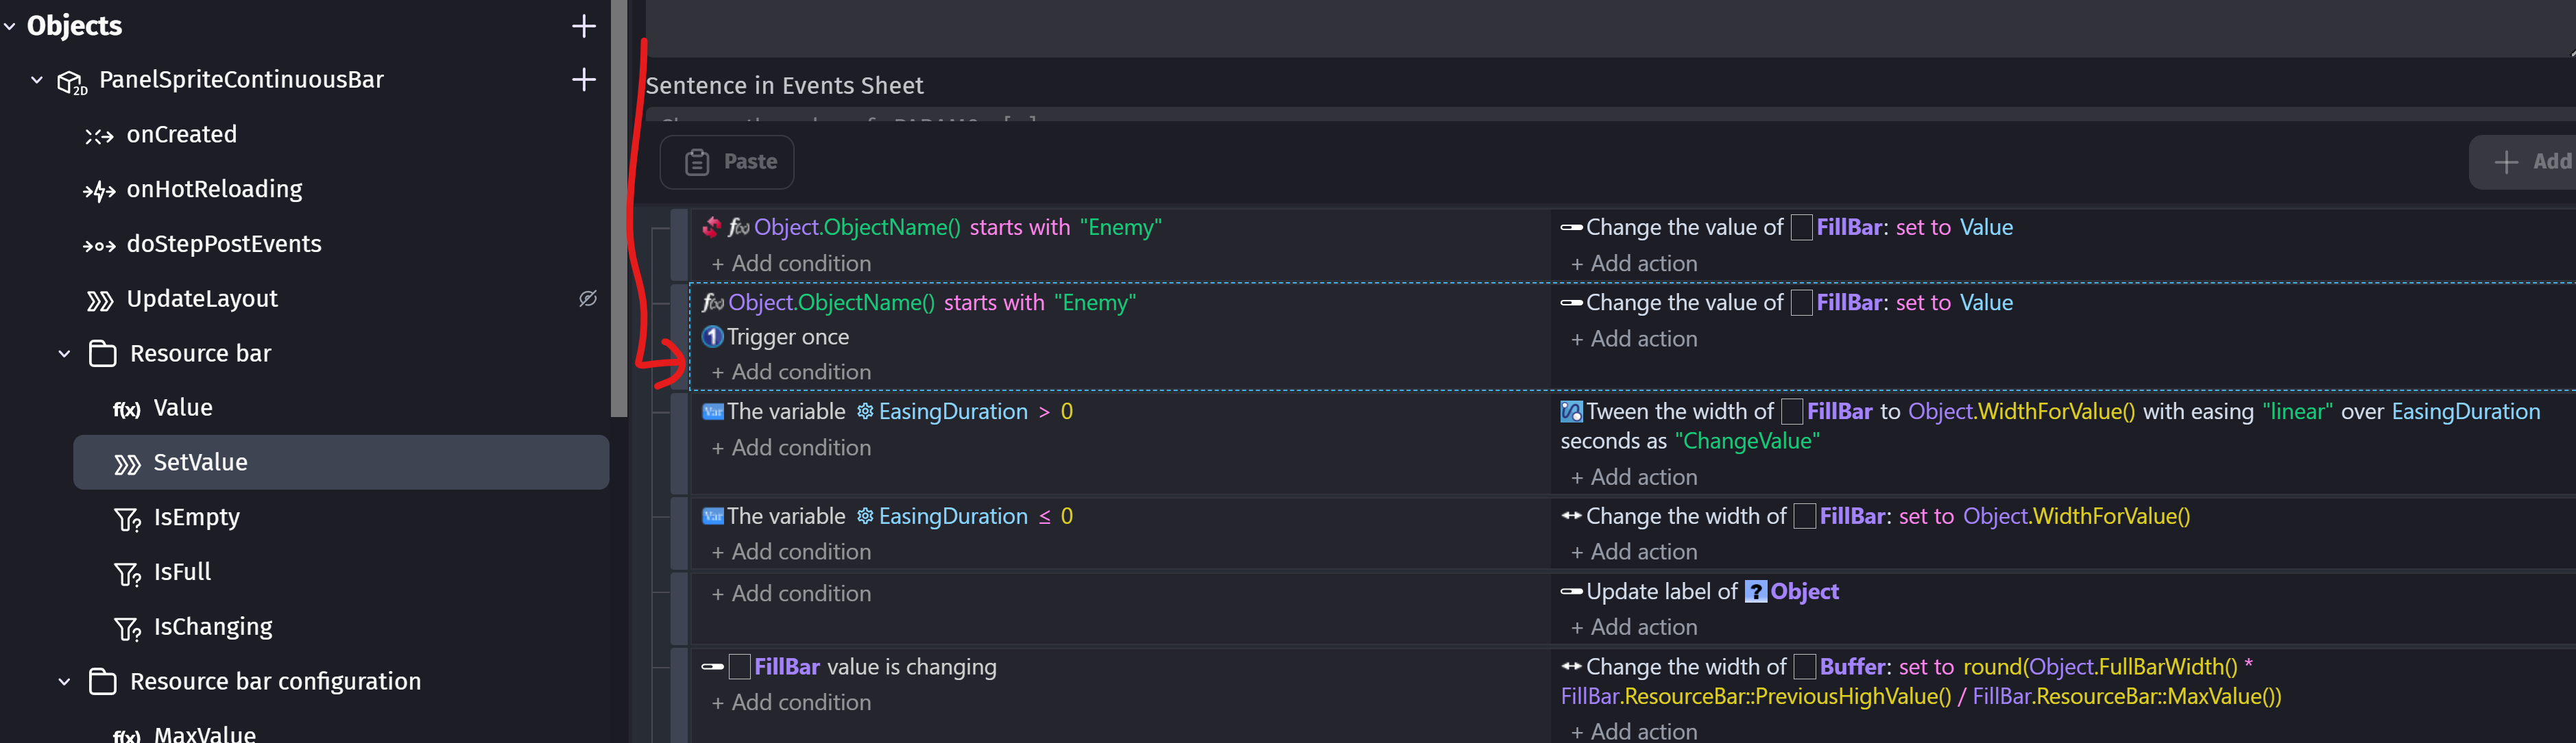
Task: Click bar icon of FillBar value is changing condition
Action: [712, 666]
